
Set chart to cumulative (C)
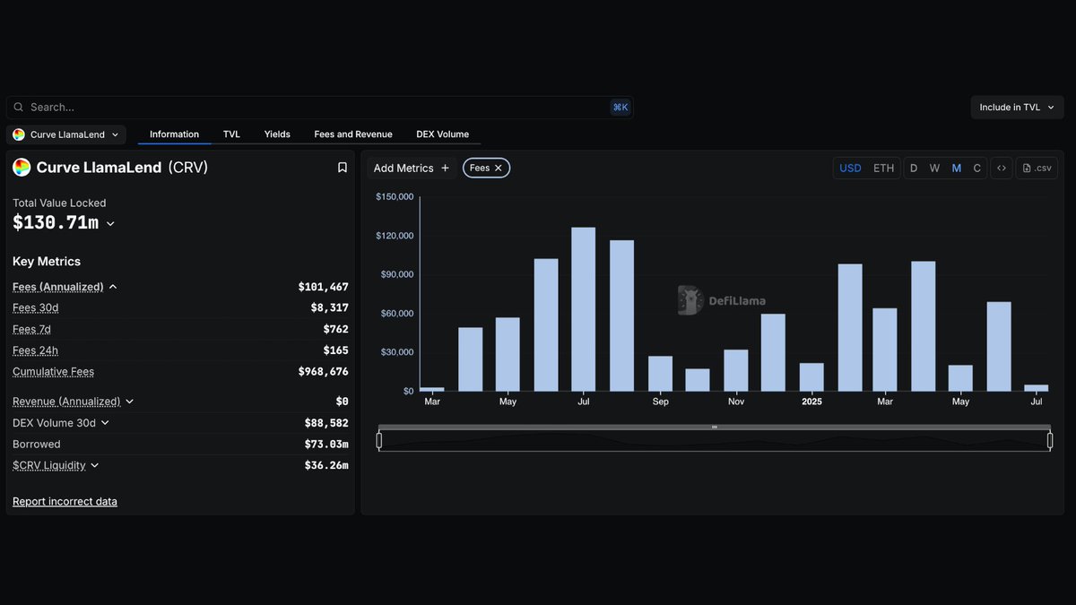[977, 168]
